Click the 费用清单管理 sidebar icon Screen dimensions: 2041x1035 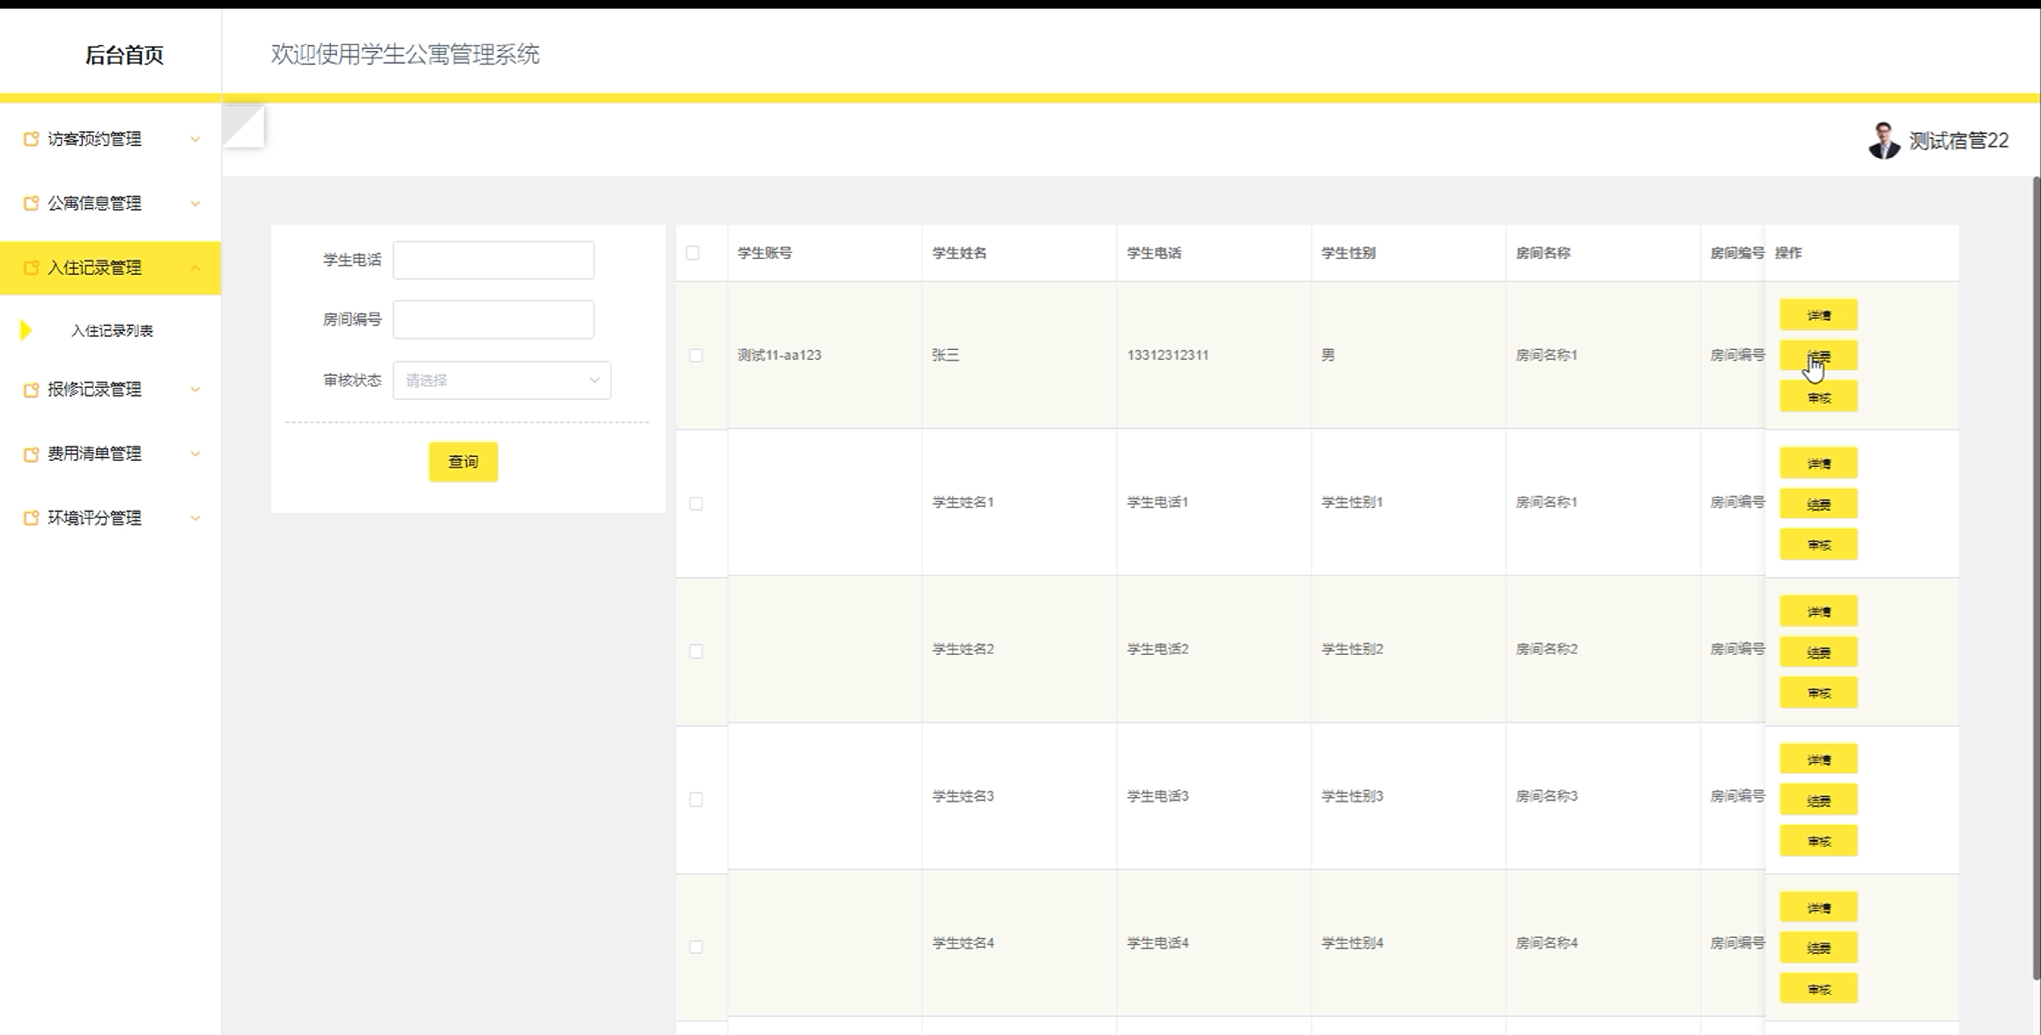(x=31, y=454)
